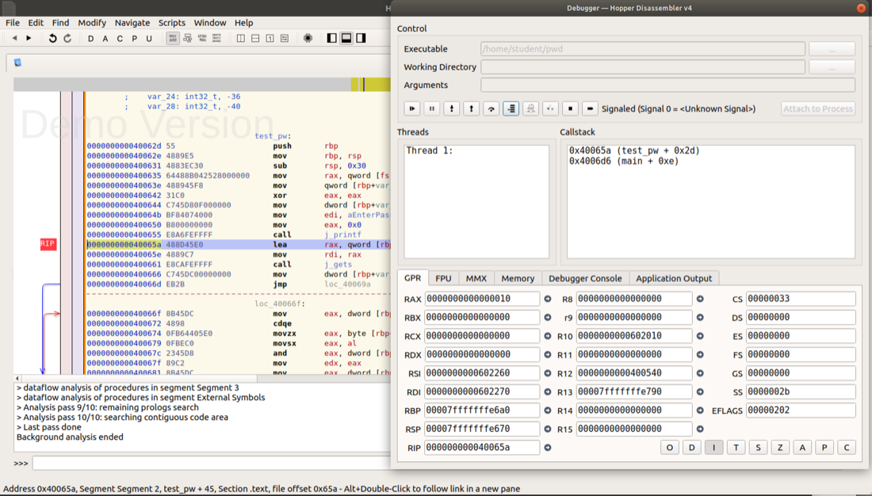
Task: Open the Navigate menu
Action: click(132, 23)
